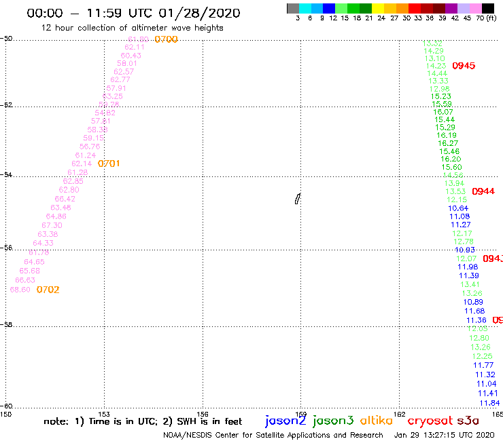
Task: Select the pink 62.11 wave height value
Action: [135, 47]
